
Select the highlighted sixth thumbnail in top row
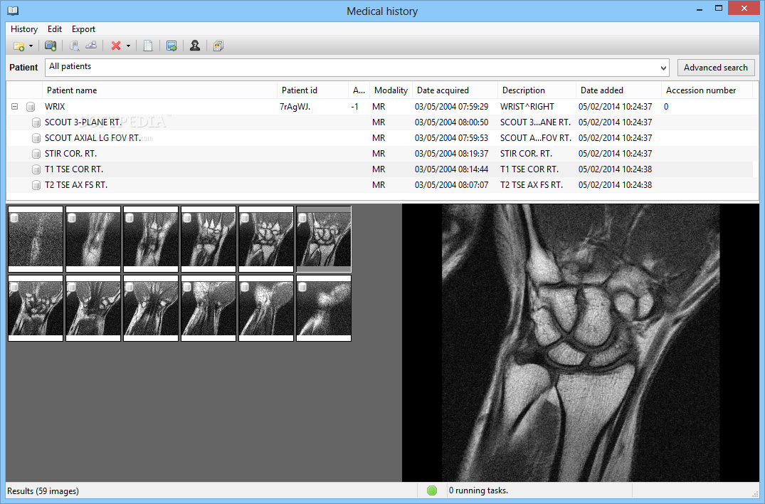[324, 239]
